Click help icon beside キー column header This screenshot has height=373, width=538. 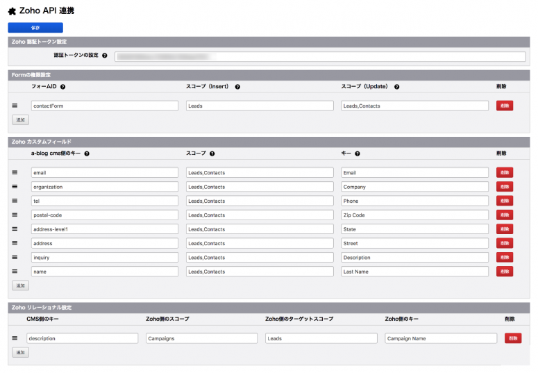(x=357, y=154)
